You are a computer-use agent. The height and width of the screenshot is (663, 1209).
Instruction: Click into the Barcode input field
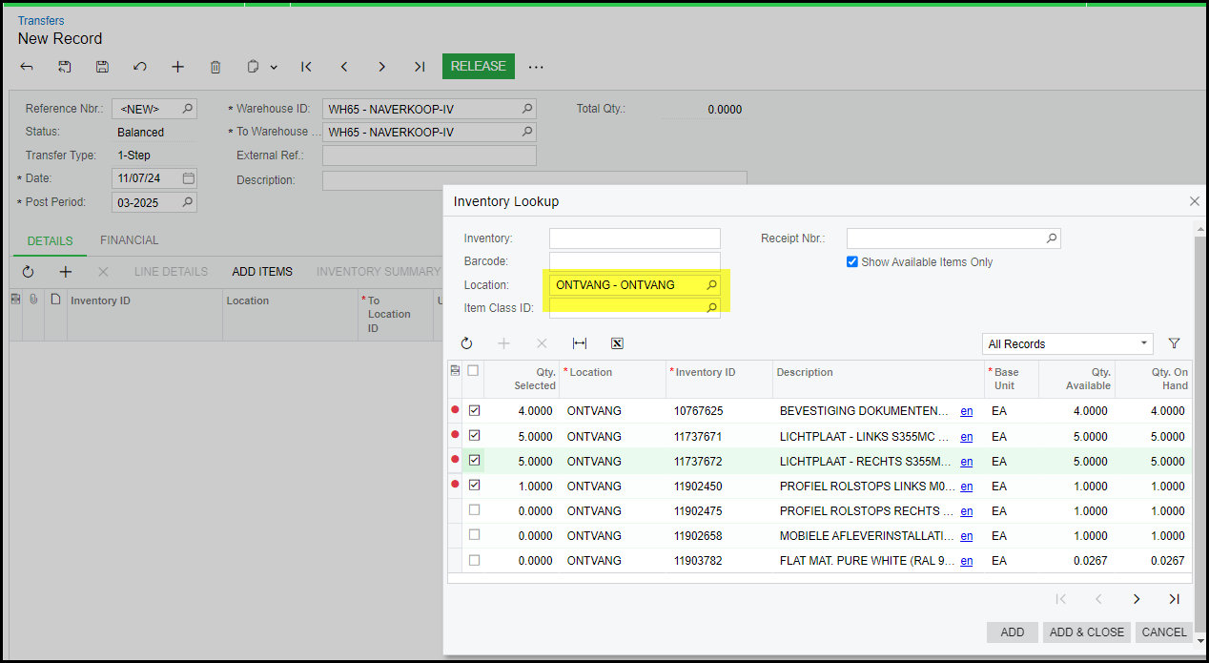pos(634,261)
